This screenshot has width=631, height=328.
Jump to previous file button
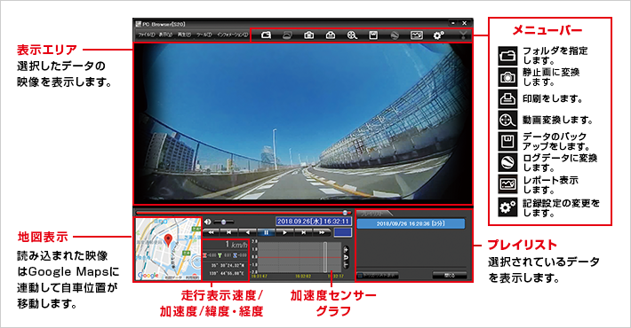pyautogui.click(x=228, y=232)
